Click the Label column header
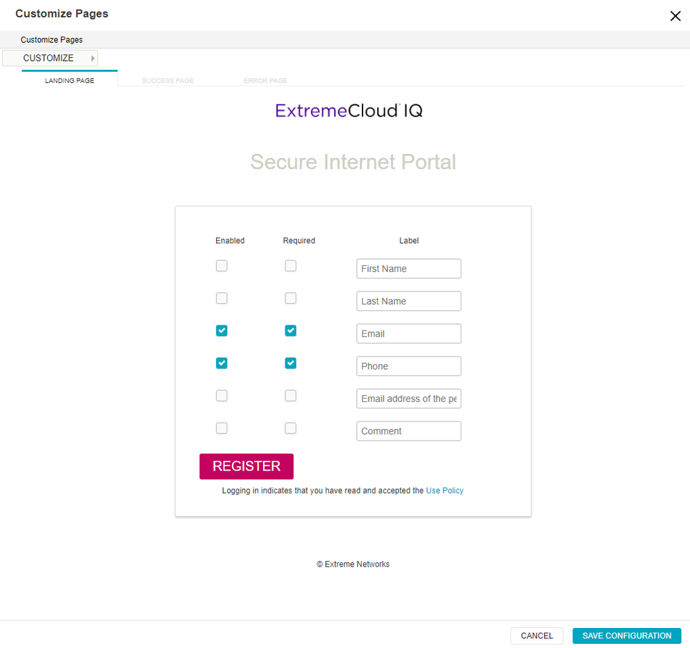The width and height of the screenshot is (690, 648). click(409, 241)
